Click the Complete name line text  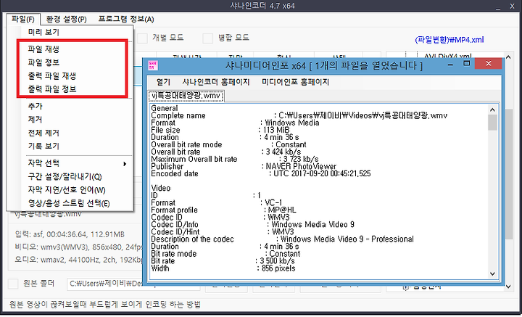coord(299,115)
